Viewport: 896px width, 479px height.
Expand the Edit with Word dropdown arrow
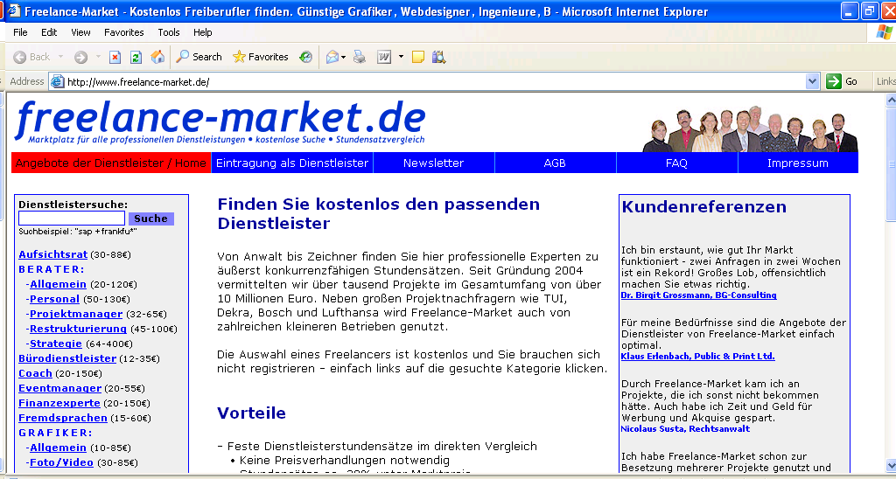pos(401,57)
